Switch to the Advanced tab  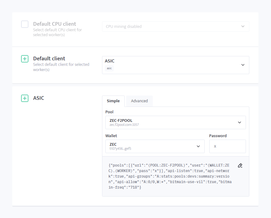coord(139,101)
